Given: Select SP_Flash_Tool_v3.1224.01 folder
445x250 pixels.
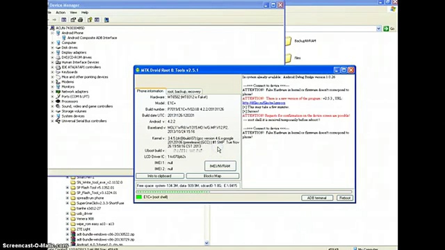Looking at the screenshot, I should coord(97,193).
